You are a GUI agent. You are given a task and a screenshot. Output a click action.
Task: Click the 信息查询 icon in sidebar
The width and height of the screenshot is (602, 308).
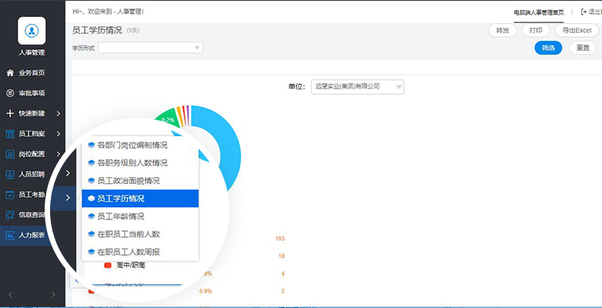click(x=10, y=216)
